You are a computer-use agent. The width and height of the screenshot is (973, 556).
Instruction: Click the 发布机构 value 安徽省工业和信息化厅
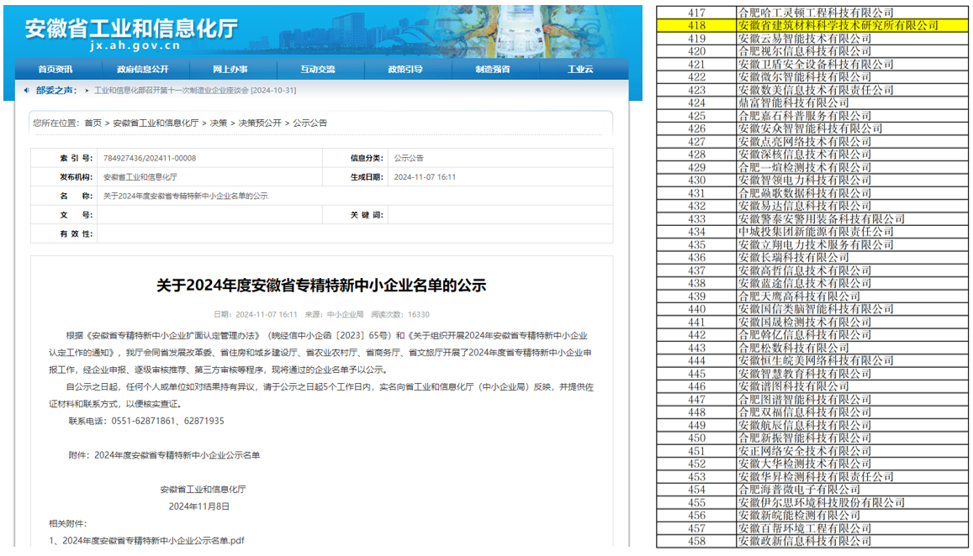[x=140, y=177]
